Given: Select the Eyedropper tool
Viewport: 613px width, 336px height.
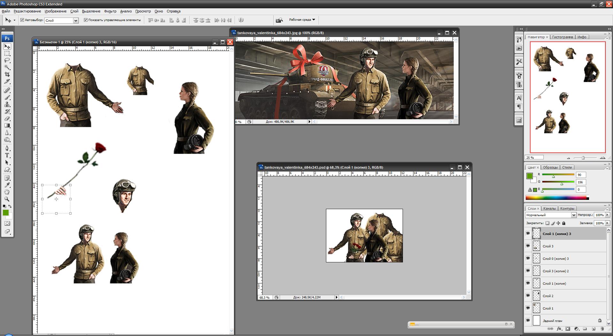Looking at the screenshot, I should pos(7,185).
